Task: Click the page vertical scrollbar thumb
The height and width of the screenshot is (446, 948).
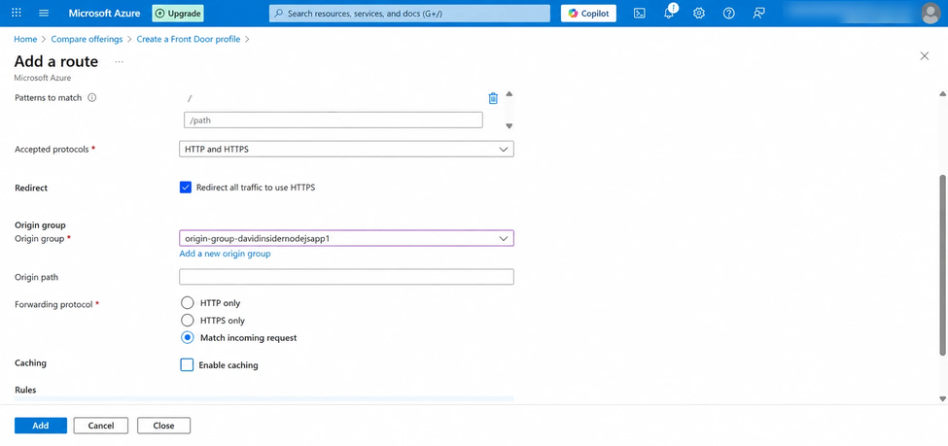Action: [942, 264]
